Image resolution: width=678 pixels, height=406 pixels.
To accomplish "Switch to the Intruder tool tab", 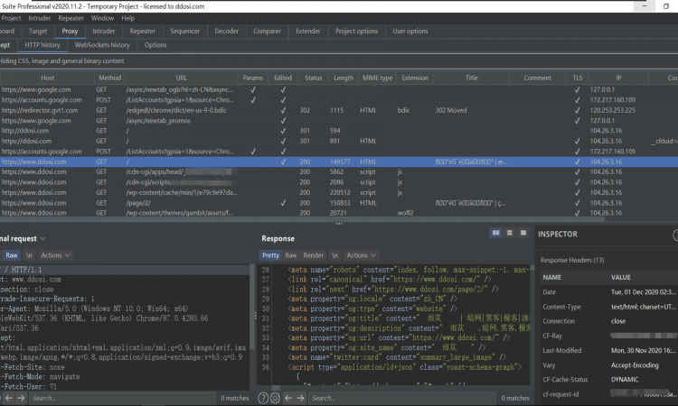I will [x=104, y=31].
